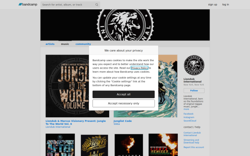Click the Liondub International text under the Vol. 6 album
Viewport: 250px width, 156px height.
tap(58, 127)
